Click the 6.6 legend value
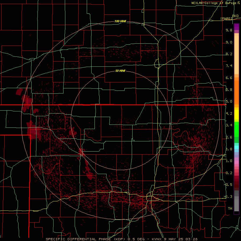This screenshot has height=241, width=241. tap(229, 78)
